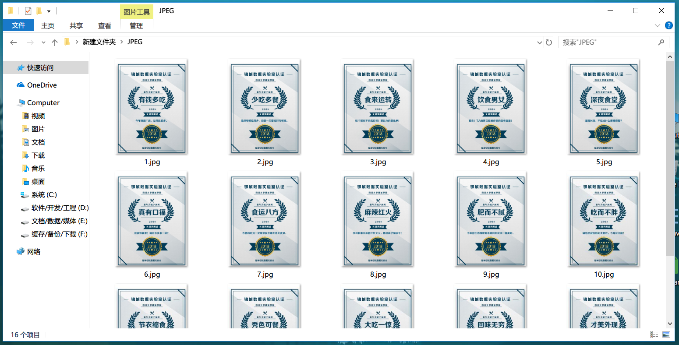Click JPEG in the address bar path
The width and height of the screenshot is (679, 345).
pos(135,42)
